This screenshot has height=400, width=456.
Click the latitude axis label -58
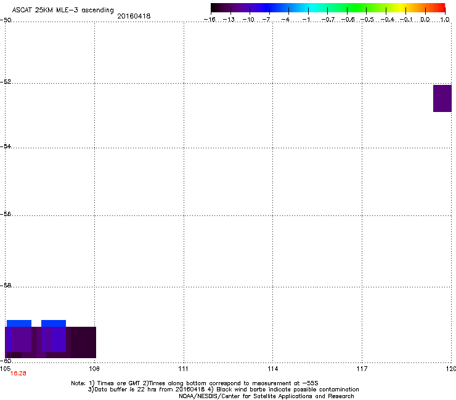[6, 286]
